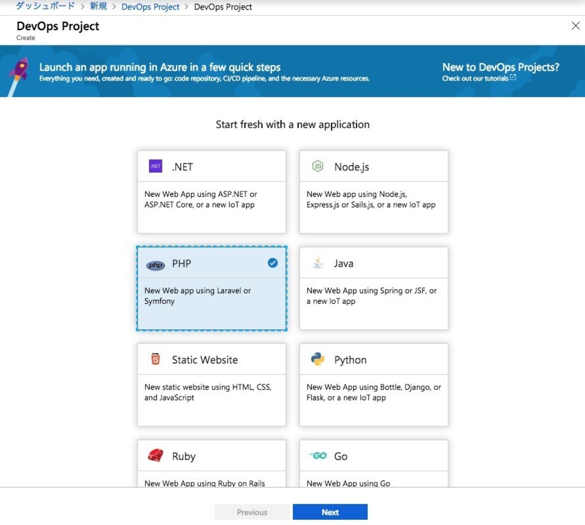
Task: Open the first DevOps Project breadcrumb link
Action: [x=150, y=7]
